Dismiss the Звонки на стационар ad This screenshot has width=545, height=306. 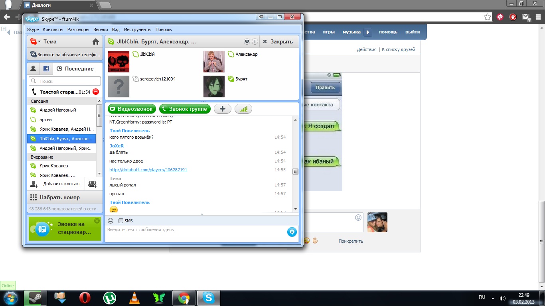tap(97, 221)
